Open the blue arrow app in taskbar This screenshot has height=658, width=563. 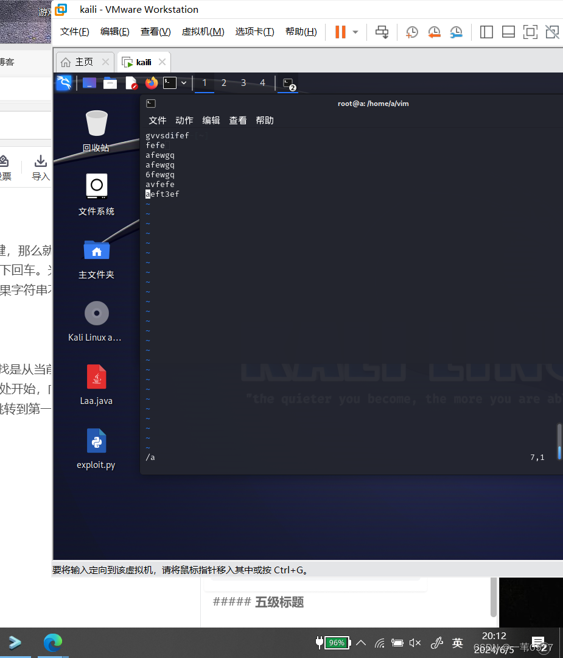[x=15, y=643]
